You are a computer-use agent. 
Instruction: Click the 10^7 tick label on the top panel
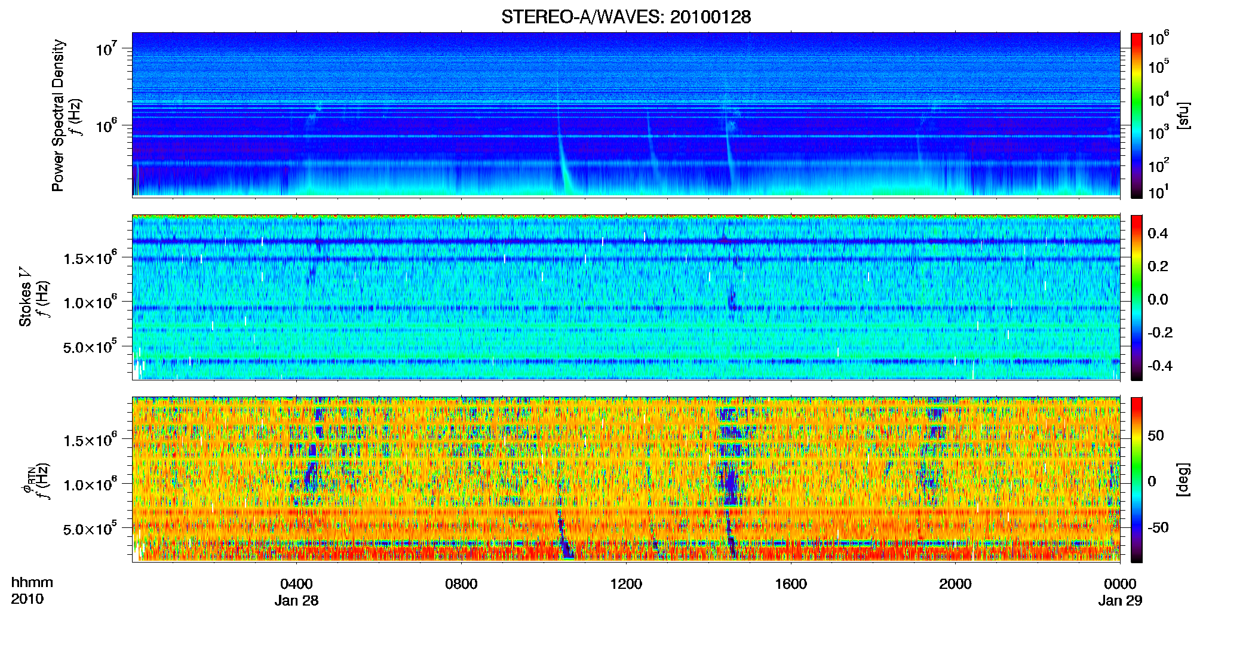(106, 48)
